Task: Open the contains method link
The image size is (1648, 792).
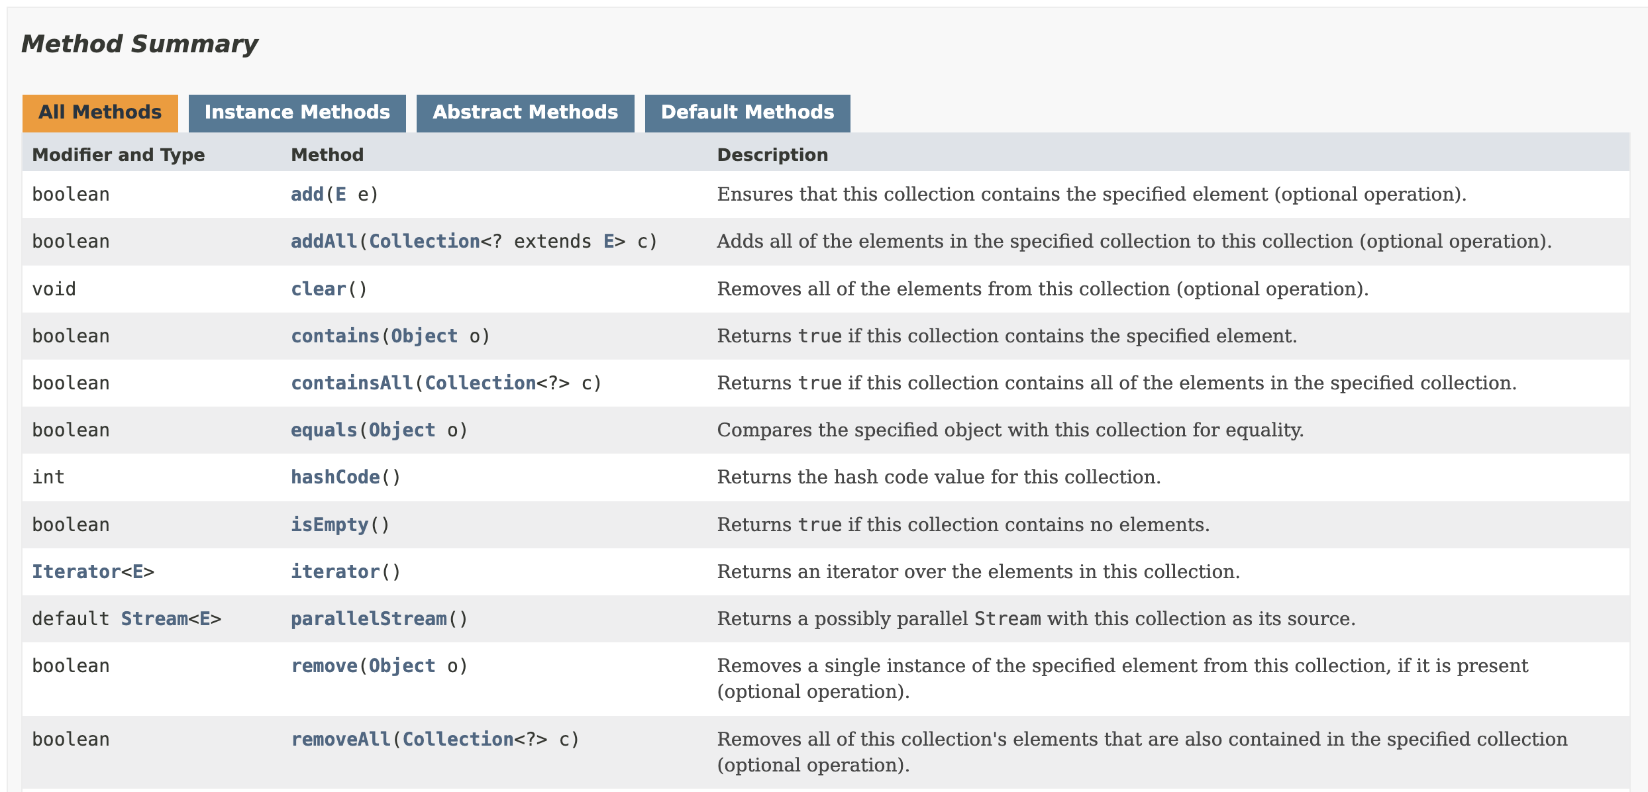Action: (x=335, y=336)
